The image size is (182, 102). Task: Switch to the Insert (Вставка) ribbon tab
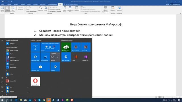click(x=16, y=5)
